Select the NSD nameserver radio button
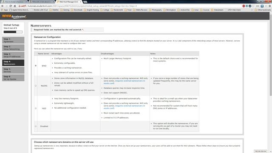This screenshot has width=272, height=153. (x=36, y=108)
